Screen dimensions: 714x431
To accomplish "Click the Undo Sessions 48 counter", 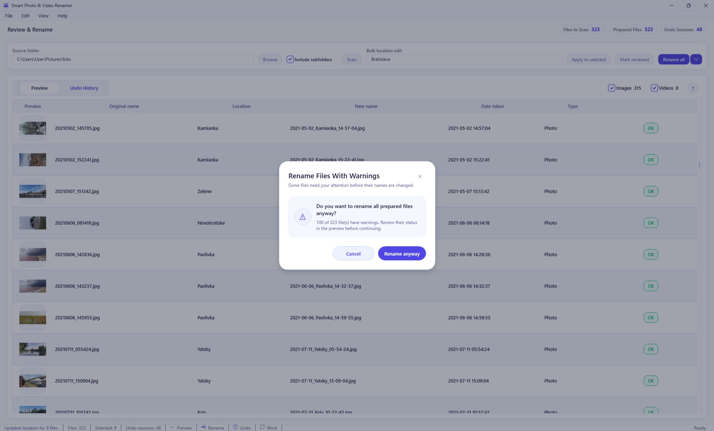I will coord(683,30).
